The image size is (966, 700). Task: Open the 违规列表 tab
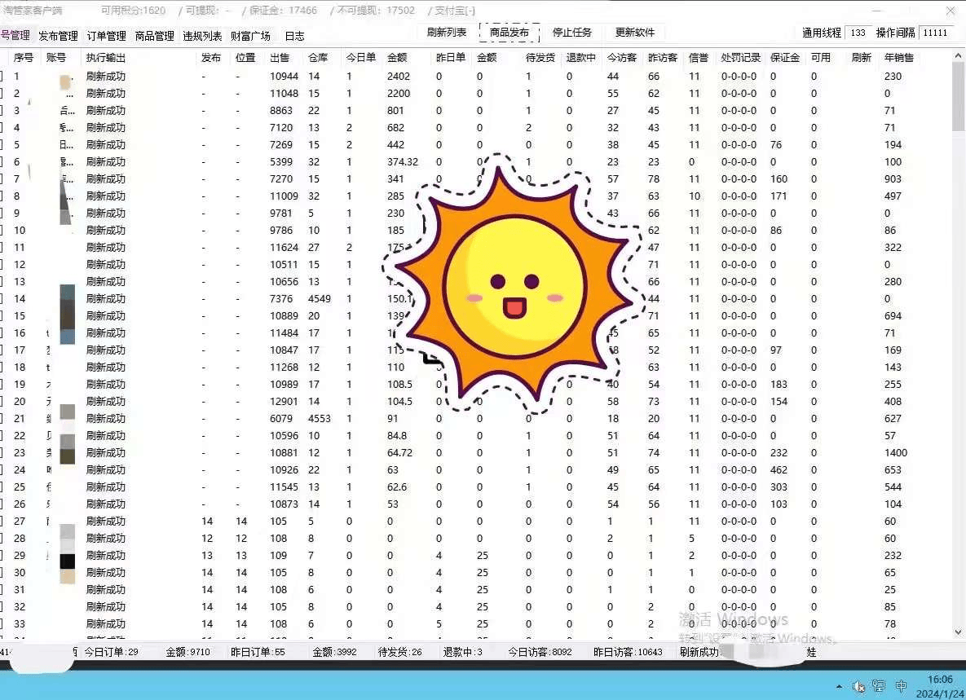coord(202,36)
